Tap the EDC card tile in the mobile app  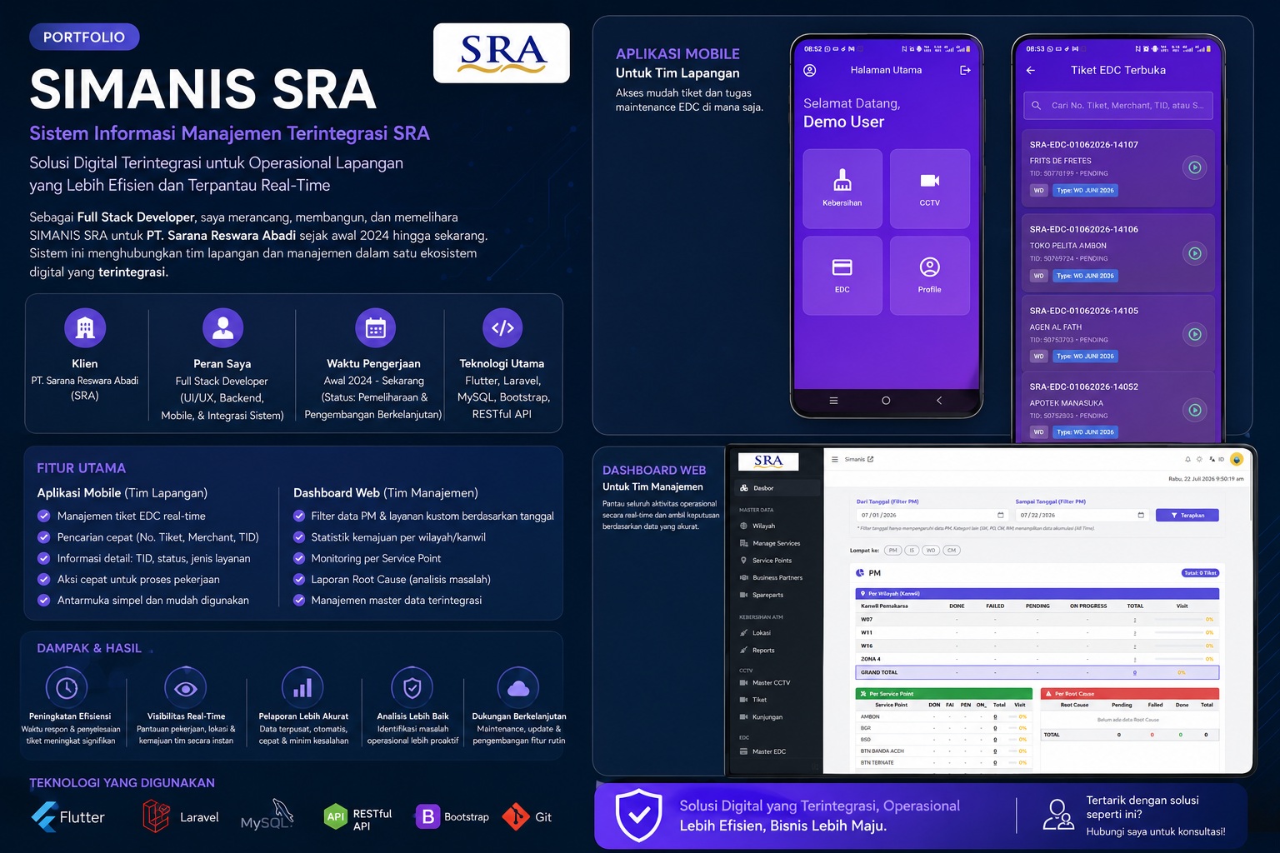[842, 276]
